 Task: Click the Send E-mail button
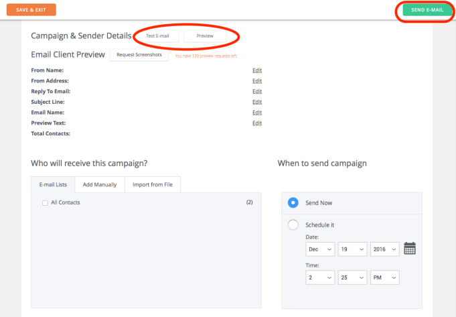pos(427,10)
